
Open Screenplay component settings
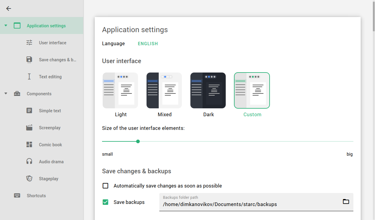(x=42, y=128)
